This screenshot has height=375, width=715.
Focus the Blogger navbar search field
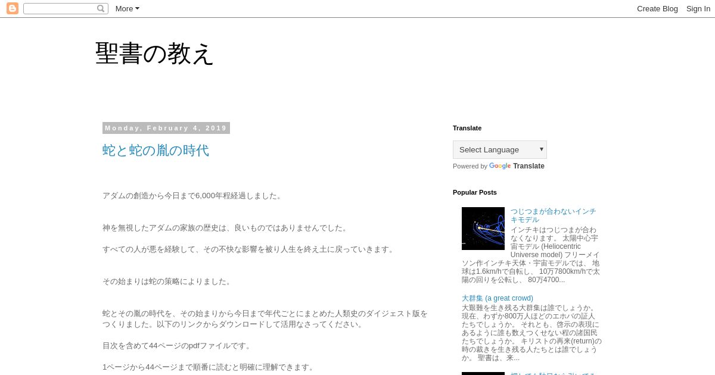click(66, 8)
